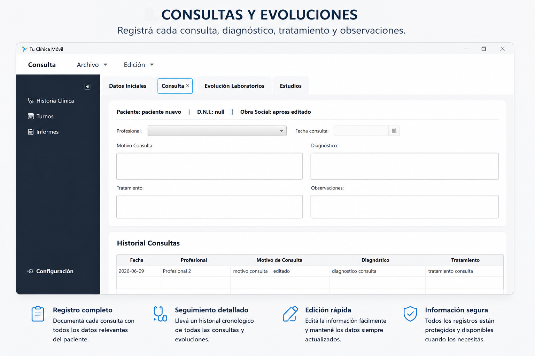Open Informes in the sidebar
This screenshot has height=356, width=535.
click(43, 132)
